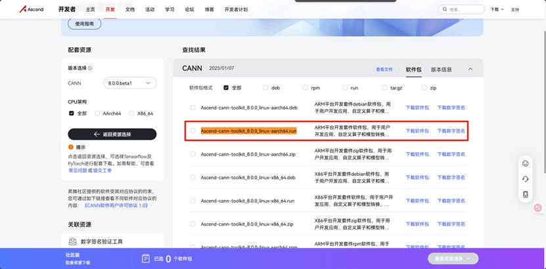Open the 下载 dropdown in header
The width and height of the screenshot is (546, 269).
coord(497,10)
